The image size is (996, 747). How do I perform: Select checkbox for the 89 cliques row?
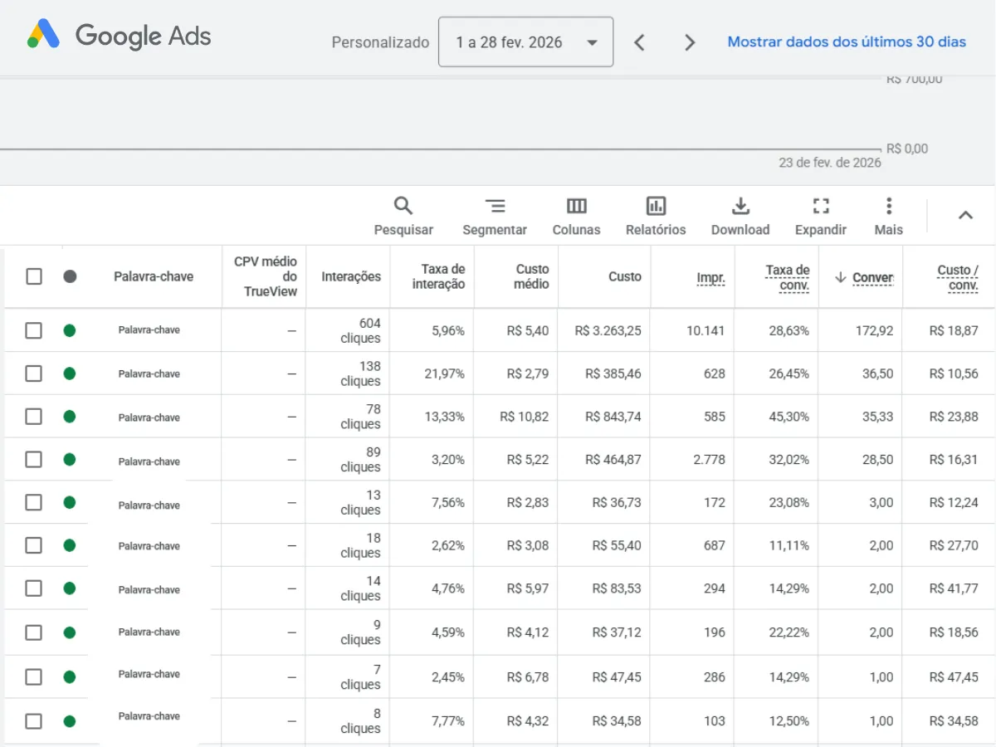[x=33, y=459]
